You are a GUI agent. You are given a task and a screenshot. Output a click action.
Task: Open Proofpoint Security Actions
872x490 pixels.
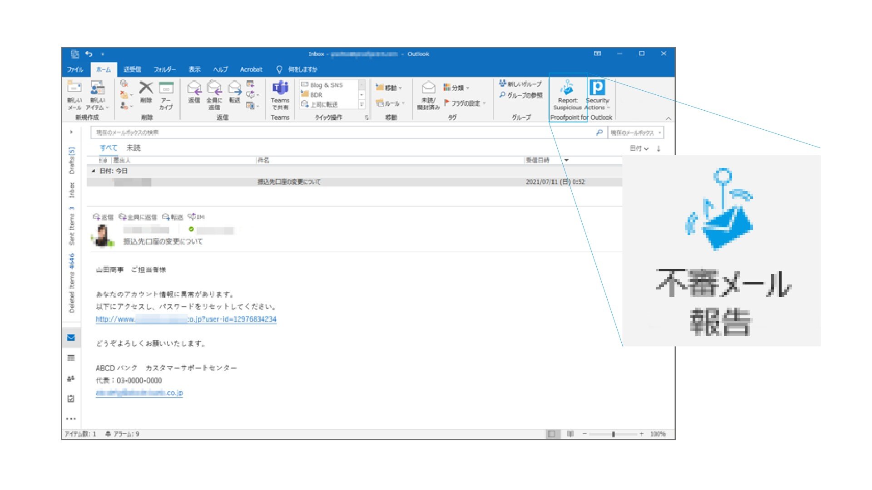(597, 88)
